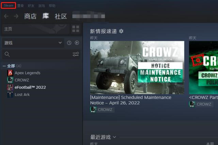The image size is (218, 145).
Task: Click the eFootball 2022 game icon
Action: coord(10,87)
